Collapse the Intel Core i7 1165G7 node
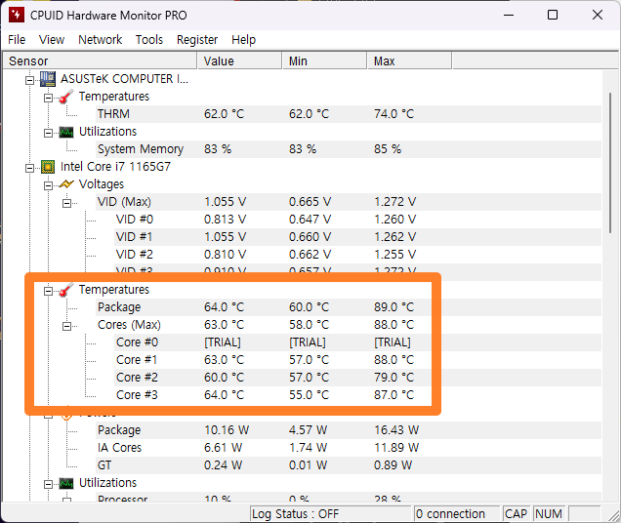 click(x=29, y=168)
